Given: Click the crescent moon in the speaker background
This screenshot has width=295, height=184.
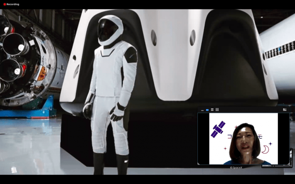Looking at the screenshot, I should tap(265, 149).
